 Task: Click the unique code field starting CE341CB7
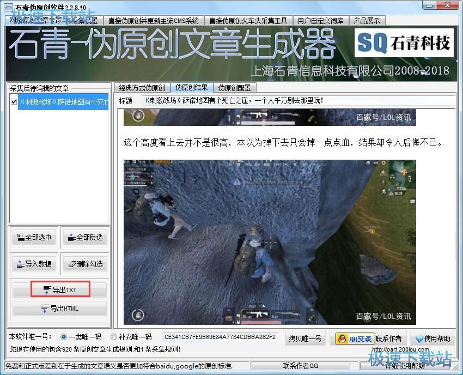coord(220,337)
